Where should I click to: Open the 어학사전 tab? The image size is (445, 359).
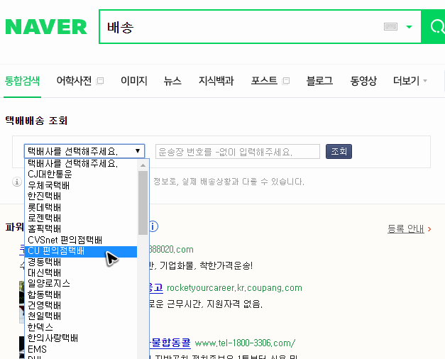[x=74, y=81]
